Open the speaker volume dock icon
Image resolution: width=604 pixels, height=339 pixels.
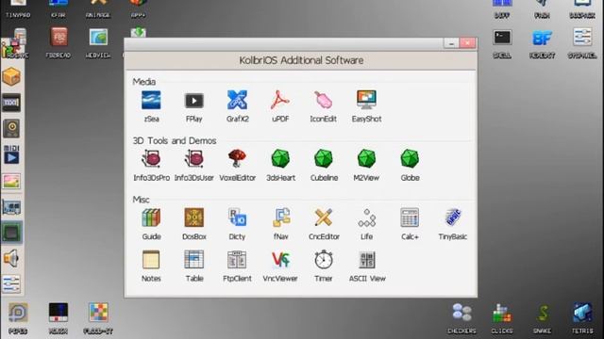point(11,258)
